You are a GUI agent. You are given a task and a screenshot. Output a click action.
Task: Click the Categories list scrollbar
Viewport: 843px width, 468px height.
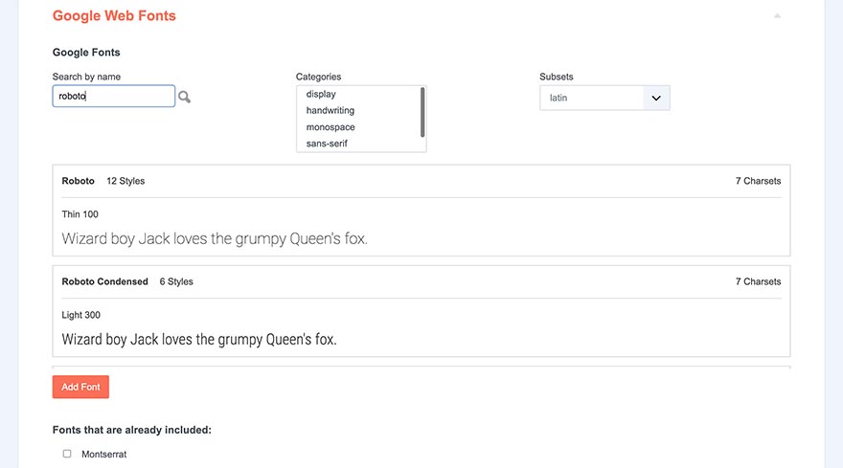422,112
